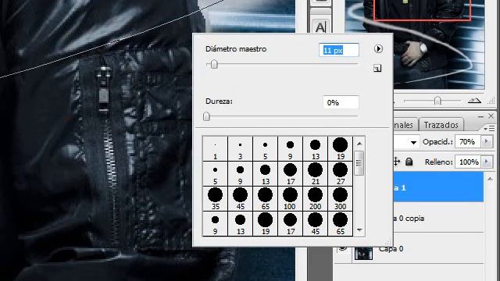500x281 pixels.
Task: Click the Navigator zoom slider handle
Action: coord(437,101)
